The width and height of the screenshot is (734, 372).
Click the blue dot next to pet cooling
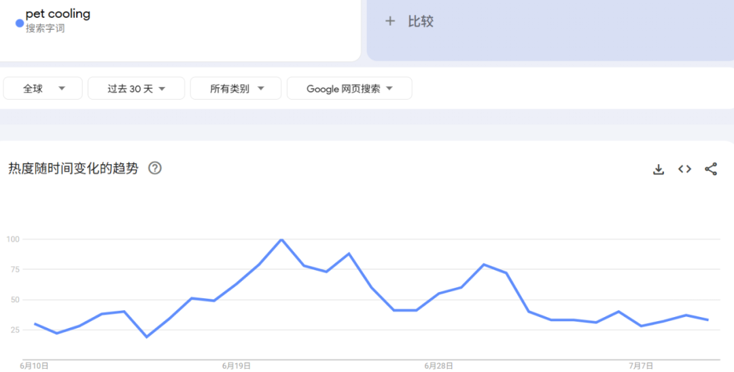pyautogui.click(x=20, y=23)
